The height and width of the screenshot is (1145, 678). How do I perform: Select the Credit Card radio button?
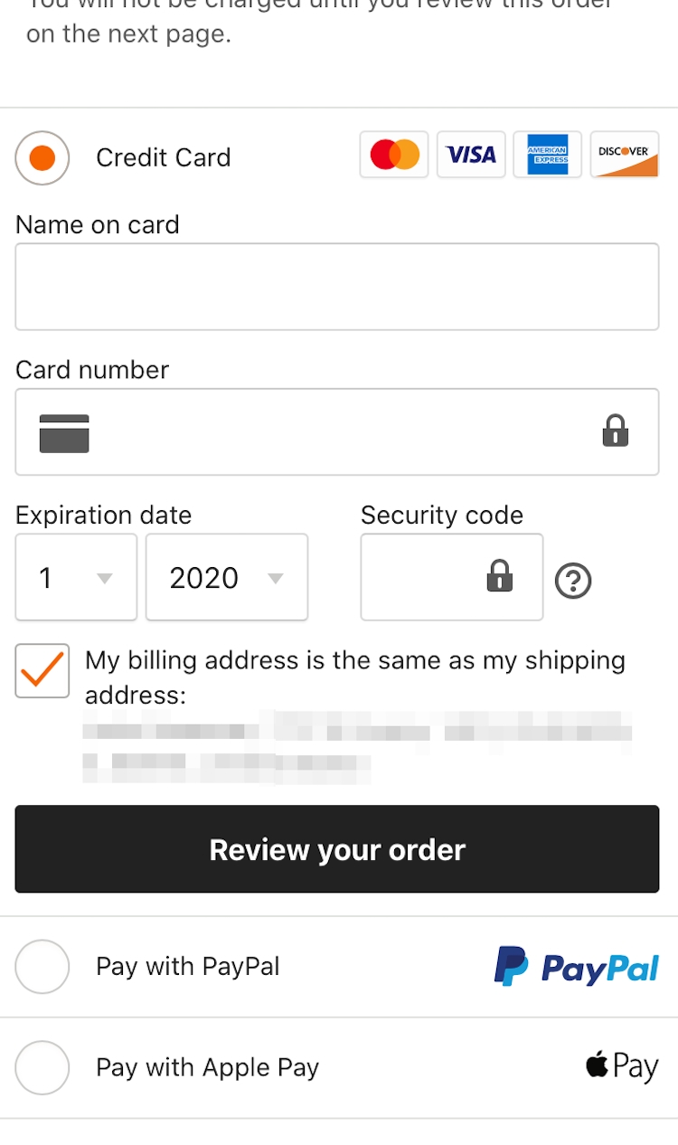(42, 158)
